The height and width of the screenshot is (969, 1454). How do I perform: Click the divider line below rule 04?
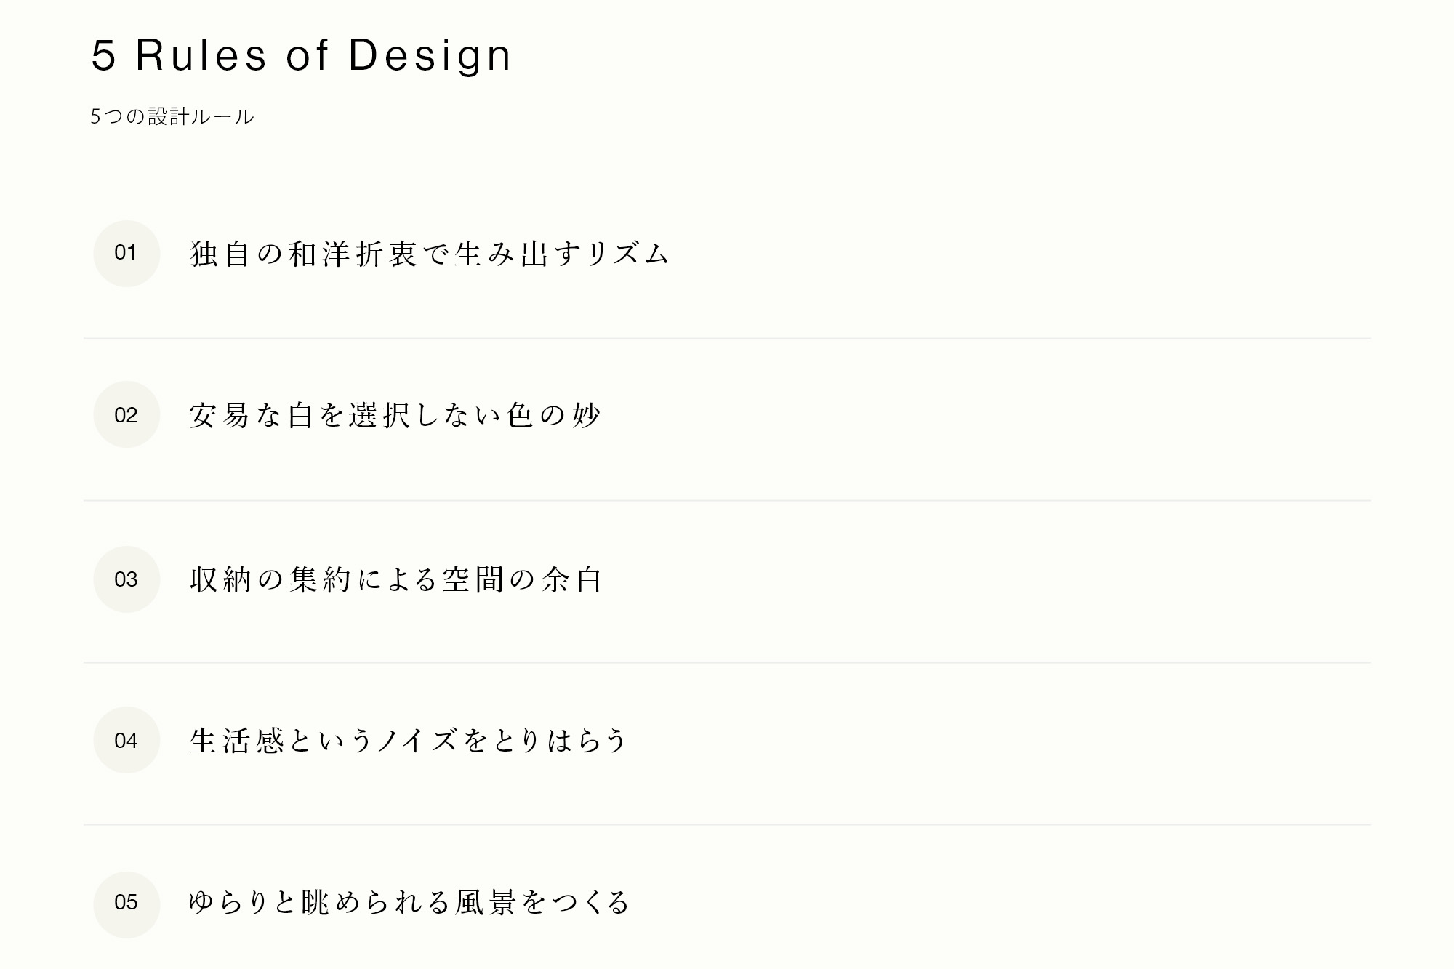(727, 824)
